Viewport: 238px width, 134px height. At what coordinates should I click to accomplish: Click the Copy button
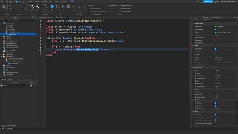9,9
